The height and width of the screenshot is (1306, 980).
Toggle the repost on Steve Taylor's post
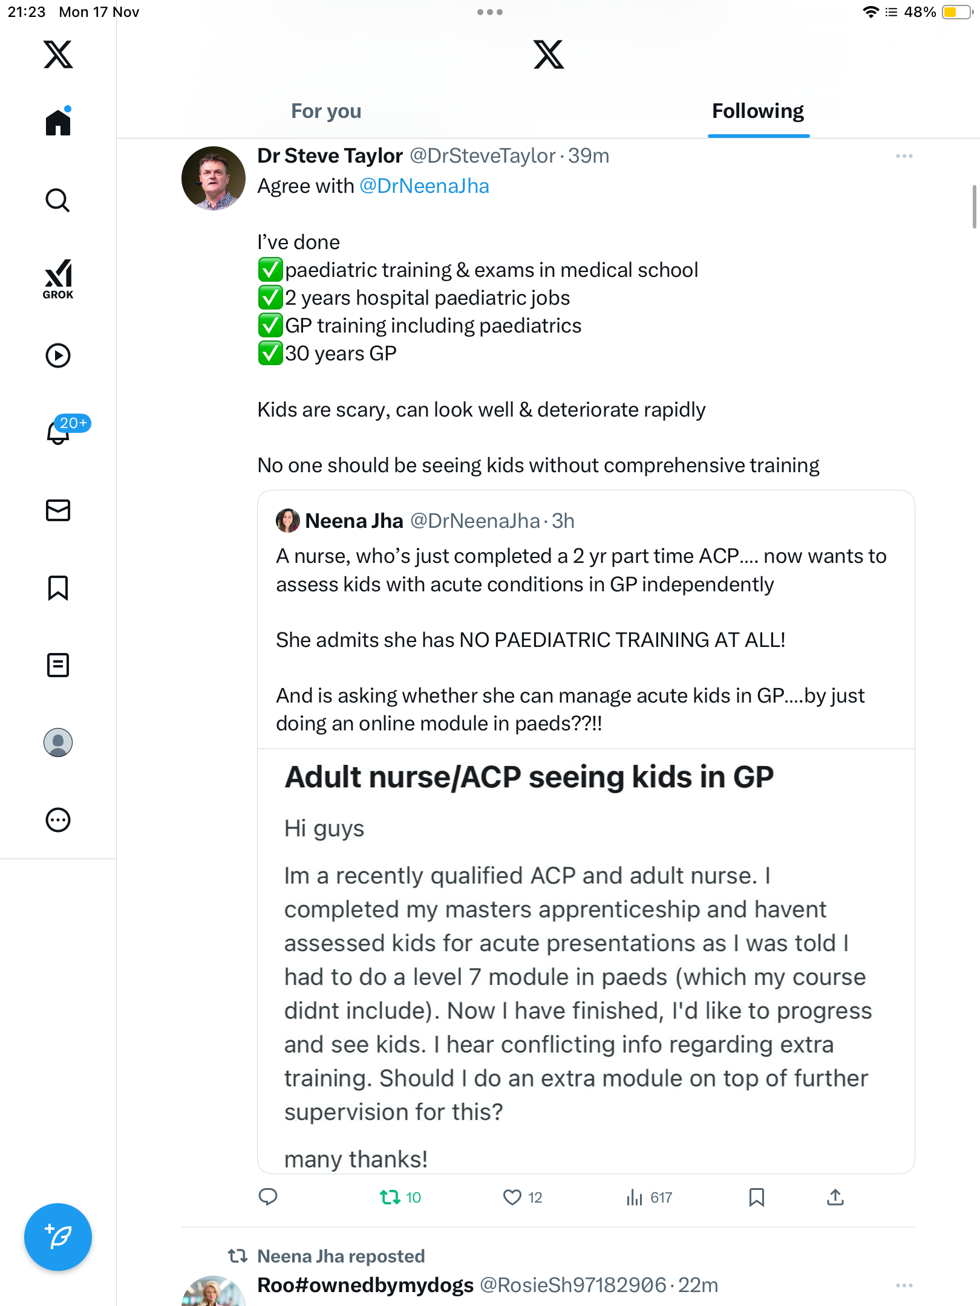[400, 1197]
